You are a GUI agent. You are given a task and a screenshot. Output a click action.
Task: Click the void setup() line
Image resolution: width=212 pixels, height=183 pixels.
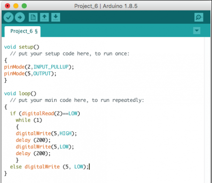[22, 47]
